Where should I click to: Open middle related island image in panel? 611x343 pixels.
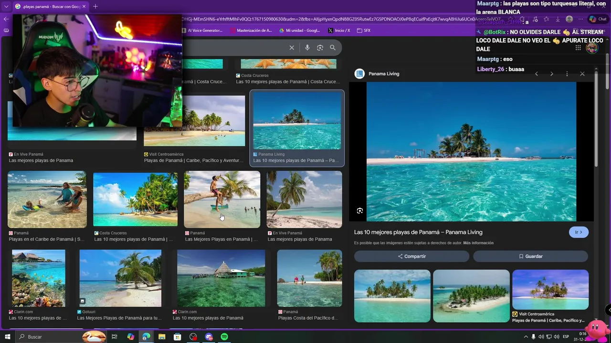(x=471, y=296)
